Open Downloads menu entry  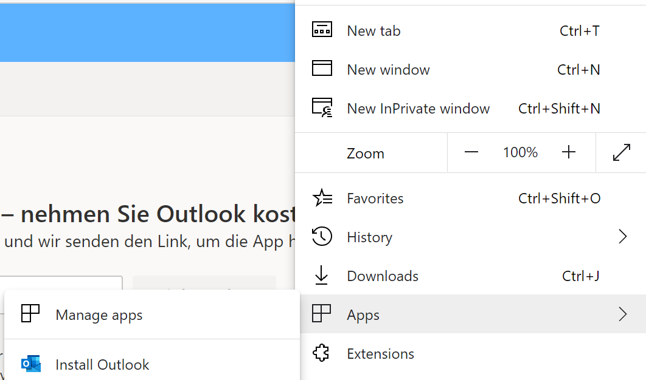click(470, 276)
